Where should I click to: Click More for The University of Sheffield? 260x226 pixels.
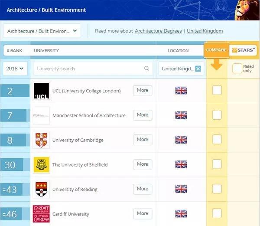point(143,164)
